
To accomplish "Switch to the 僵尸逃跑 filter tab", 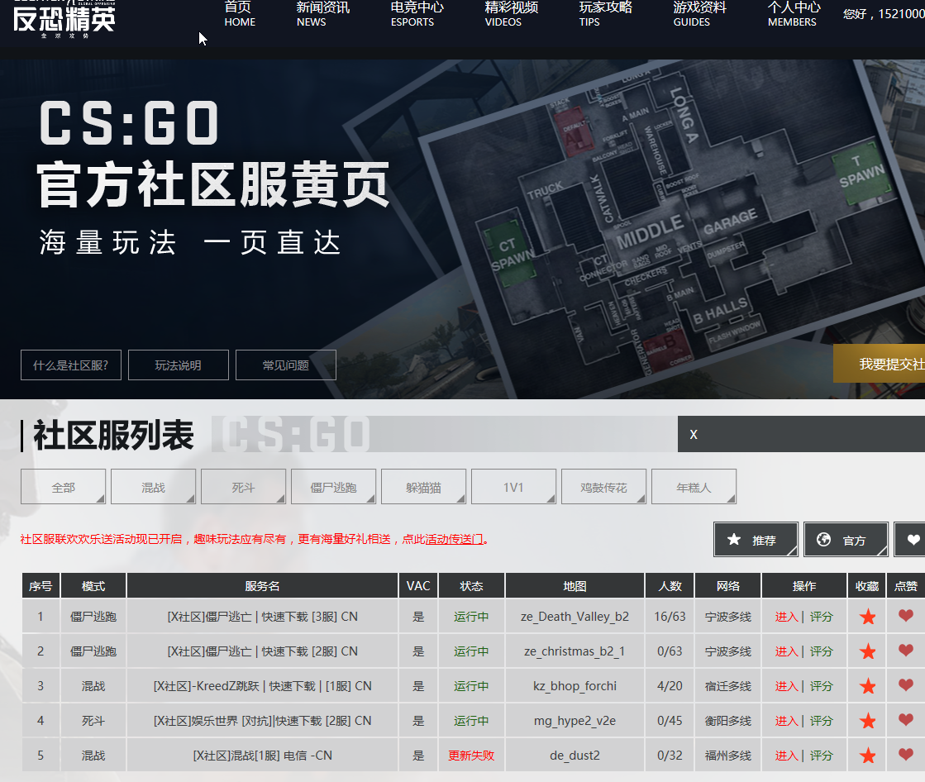I will coord(333,486).
